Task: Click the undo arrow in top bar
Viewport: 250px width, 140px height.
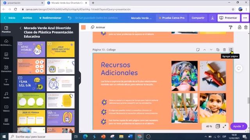Action: [70, 18]
